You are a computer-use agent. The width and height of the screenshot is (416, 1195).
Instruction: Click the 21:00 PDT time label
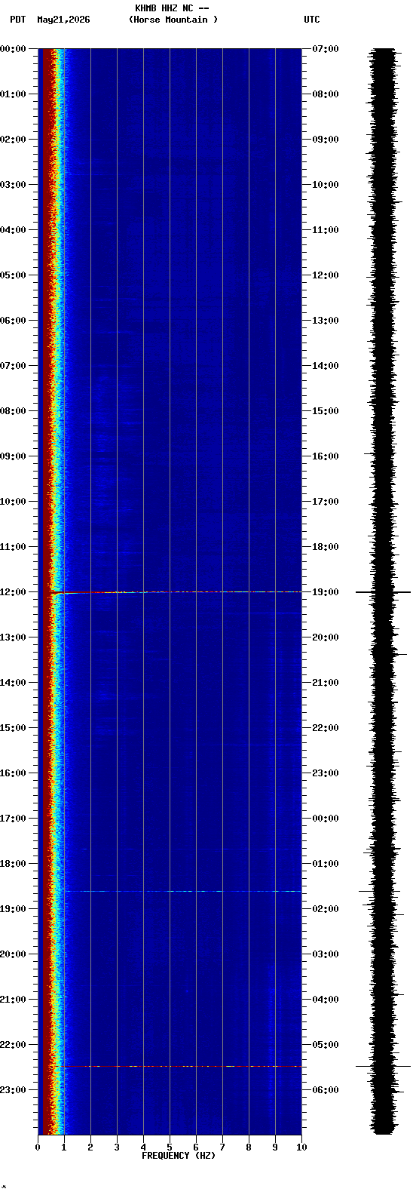(x=13, y=1000)
